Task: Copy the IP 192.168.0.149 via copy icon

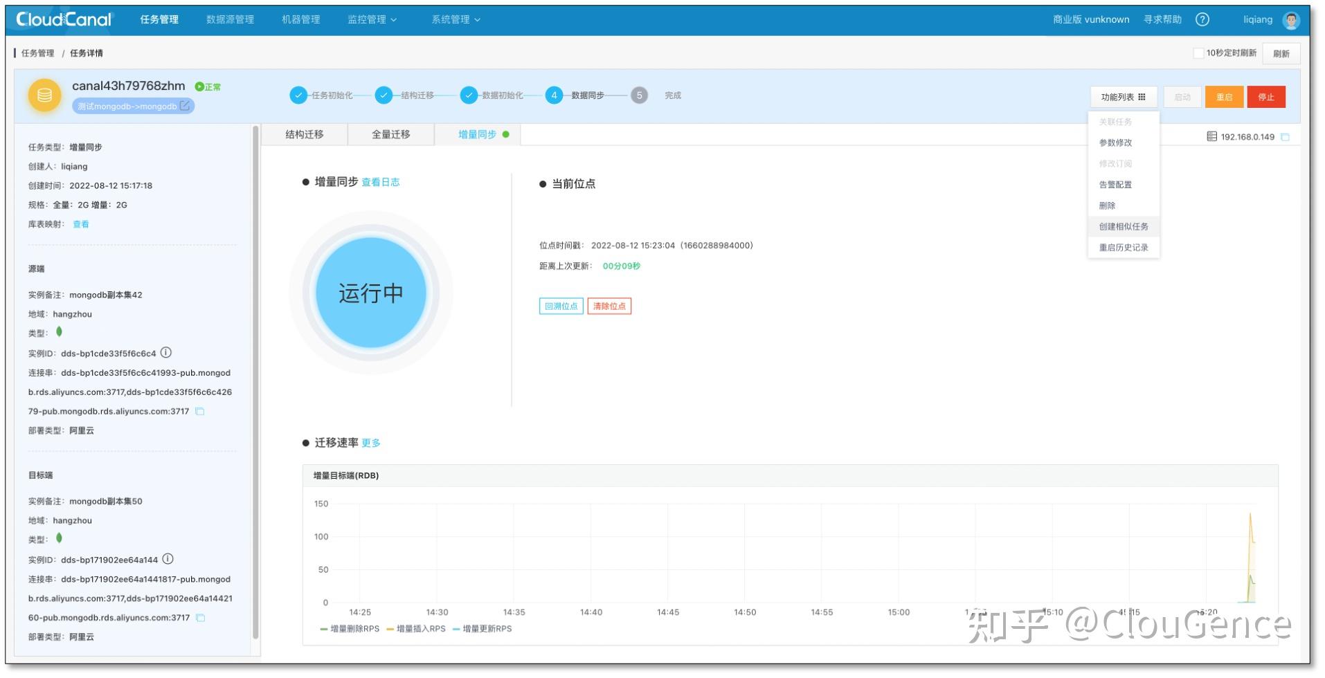Action: tap(1285, 137)
